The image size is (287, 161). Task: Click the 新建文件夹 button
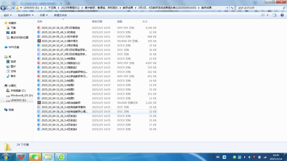click(60, 15)
